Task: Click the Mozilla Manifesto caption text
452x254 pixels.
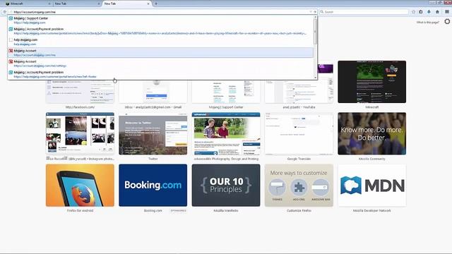Action: (226, 211)
